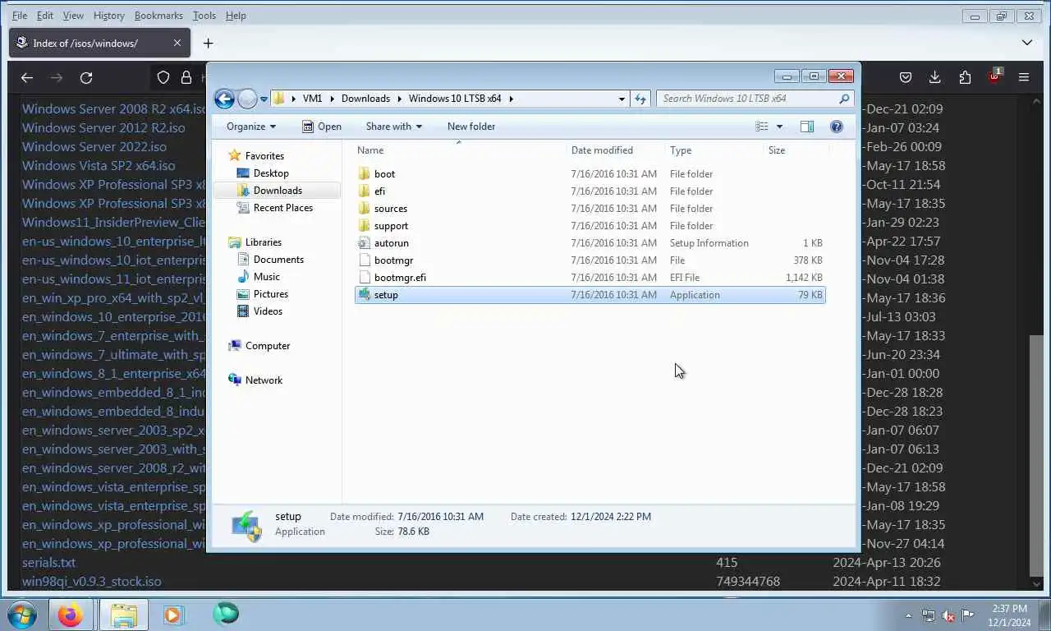Open the Organize menu
The width and height of the screenshot is (1051, 631).
point(251,127)
